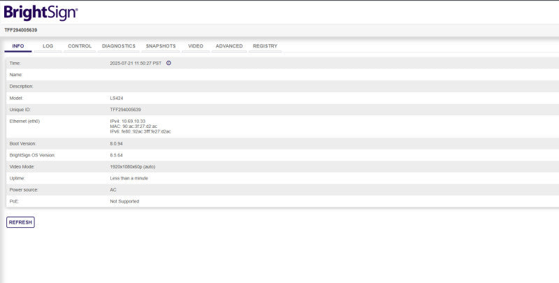Click the REFRESH button
The height and width of the screenshot is (283, 559).
click(20, 222)
